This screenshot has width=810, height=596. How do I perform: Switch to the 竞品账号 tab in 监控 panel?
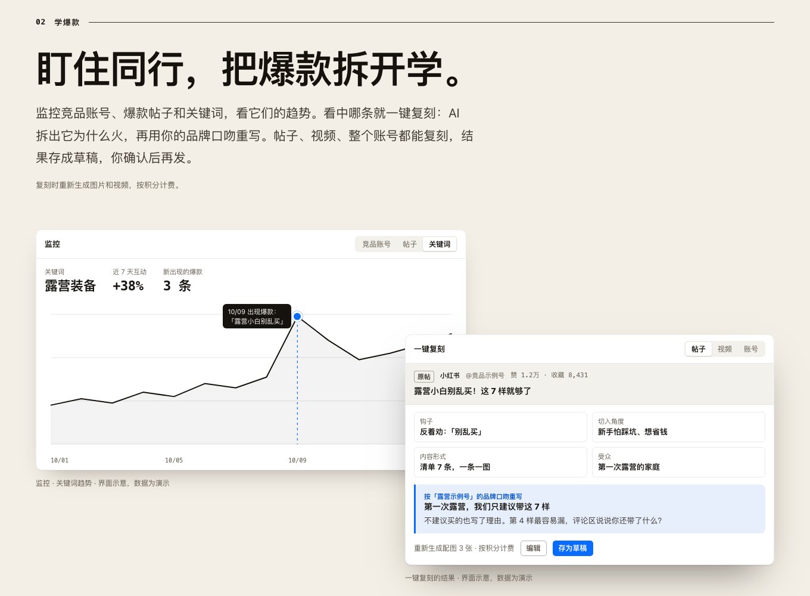tap(376, 244)
